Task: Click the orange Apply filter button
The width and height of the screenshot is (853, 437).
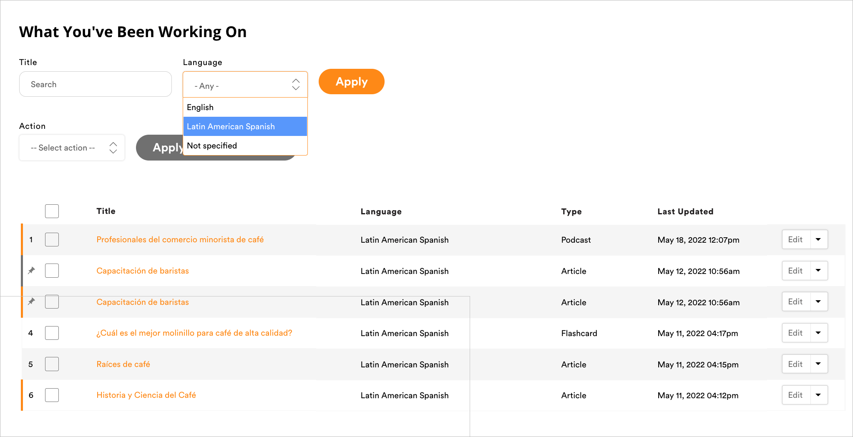Action: 351,82
